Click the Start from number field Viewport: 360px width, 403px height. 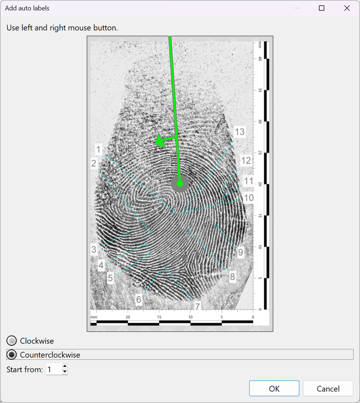point(54,369)
